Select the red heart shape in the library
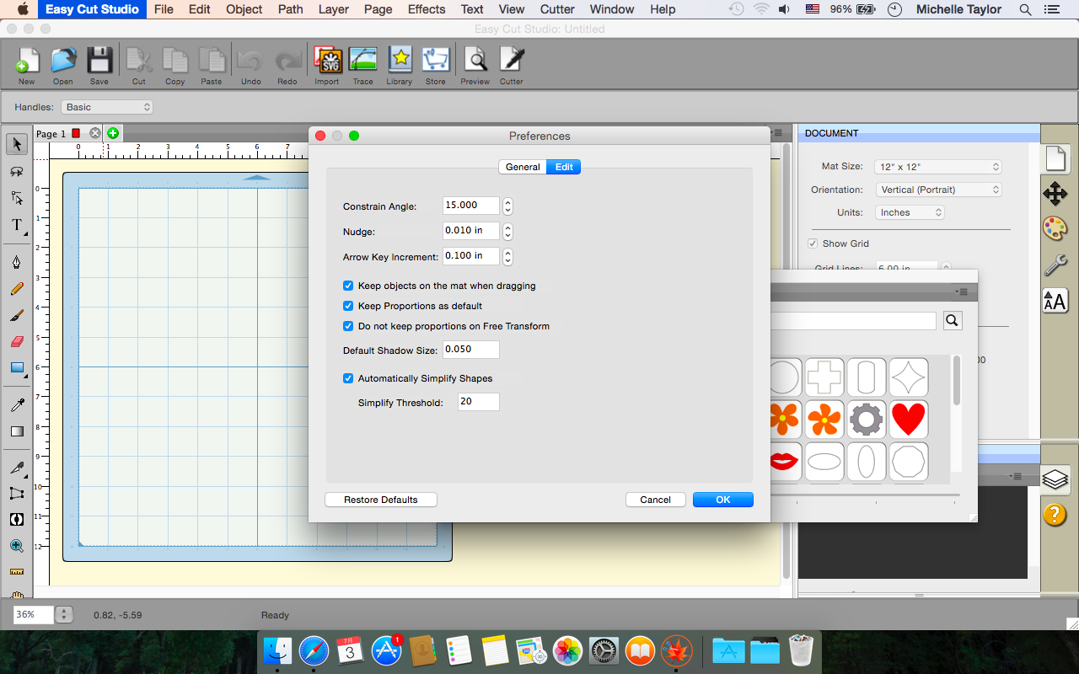Viewport: 1079px width, 674px height. (908, 419)
